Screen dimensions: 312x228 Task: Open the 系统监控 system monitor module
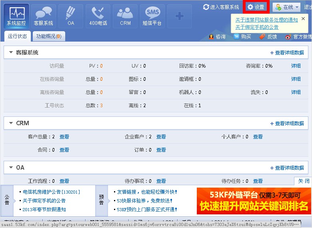(x=16, y=16)
